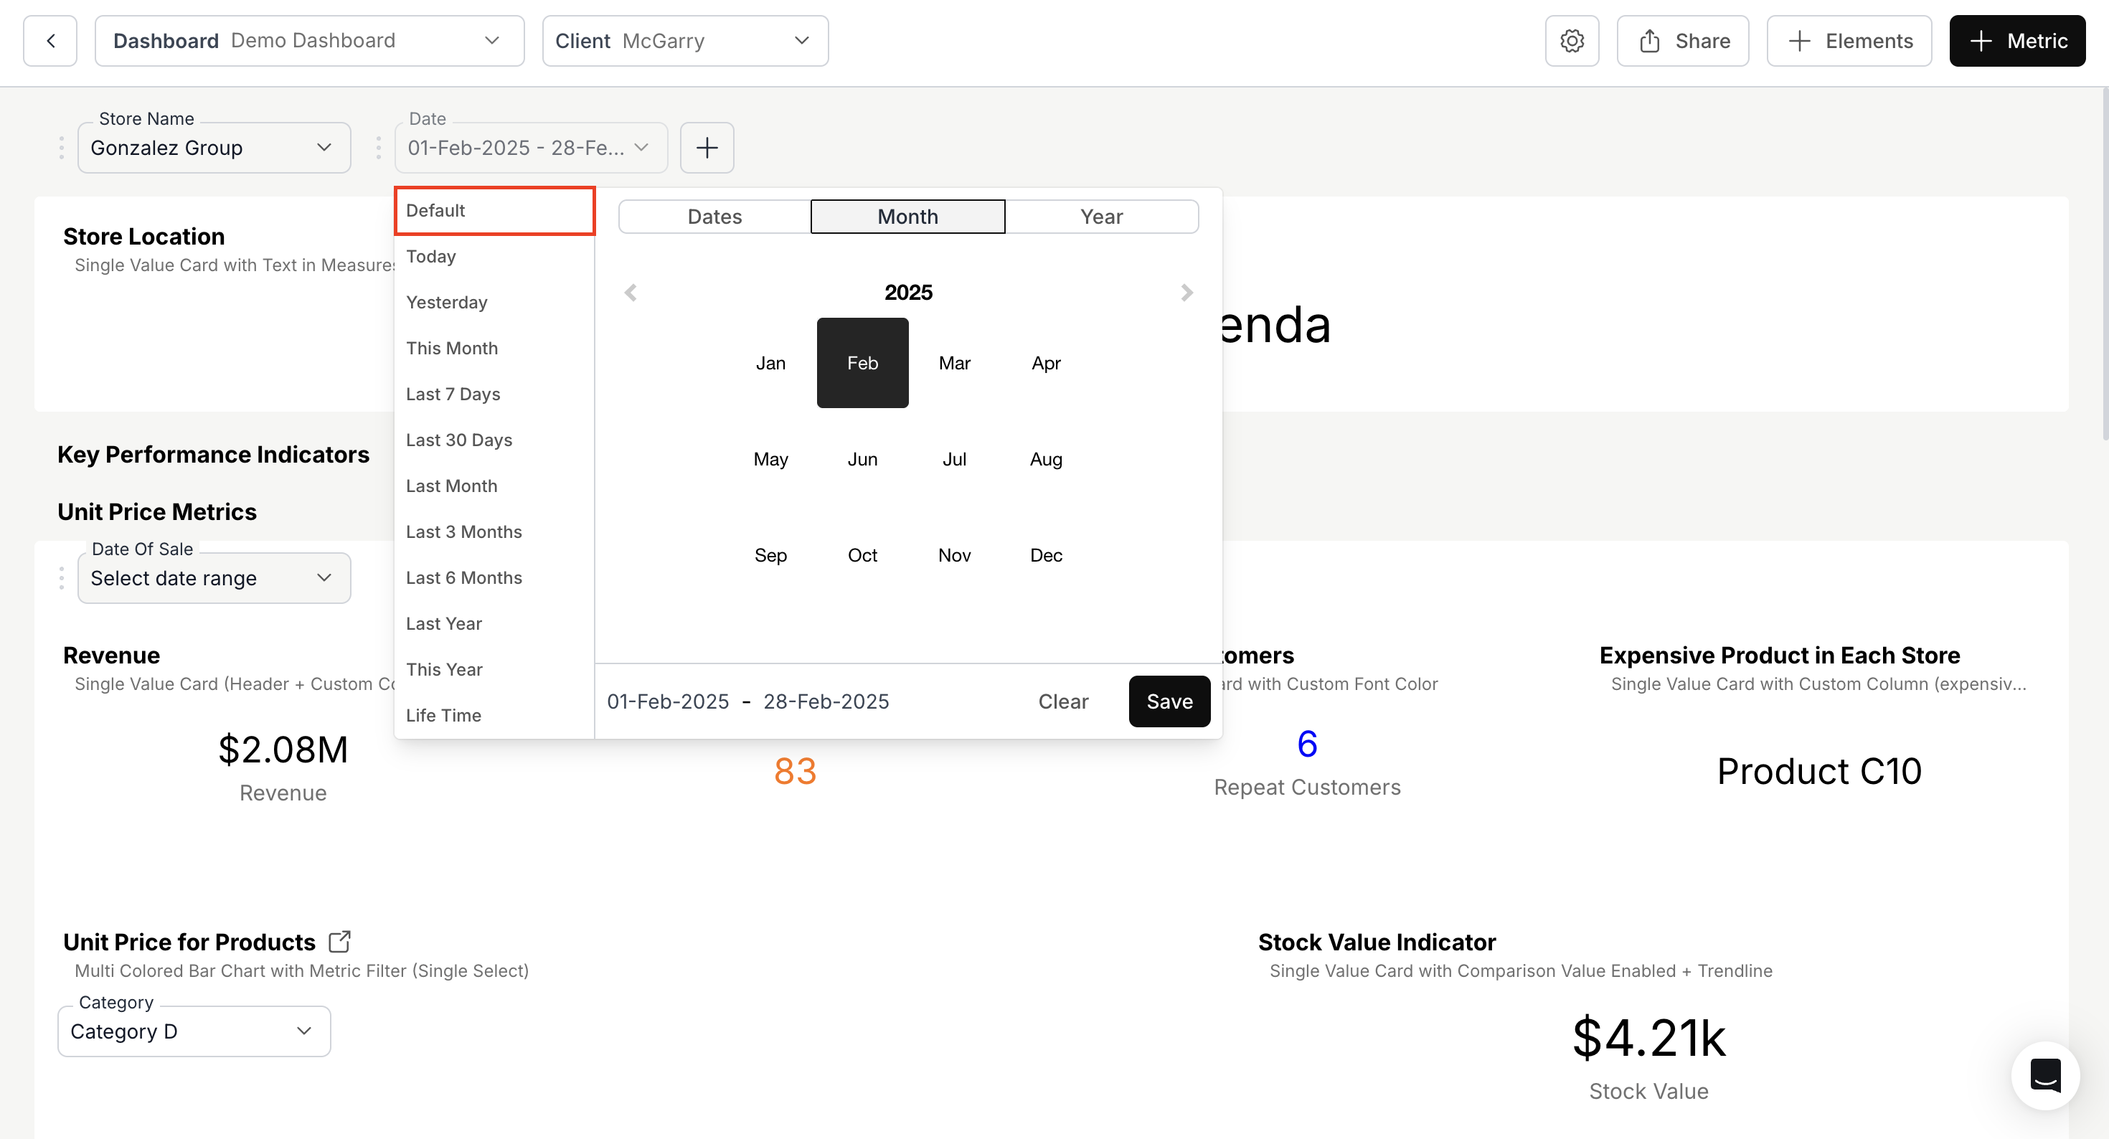Open the Store Name dropdown

click(213, 147)
